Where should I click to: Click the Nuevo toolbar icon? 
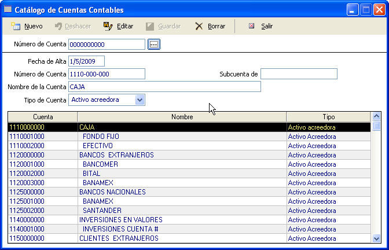16,26
